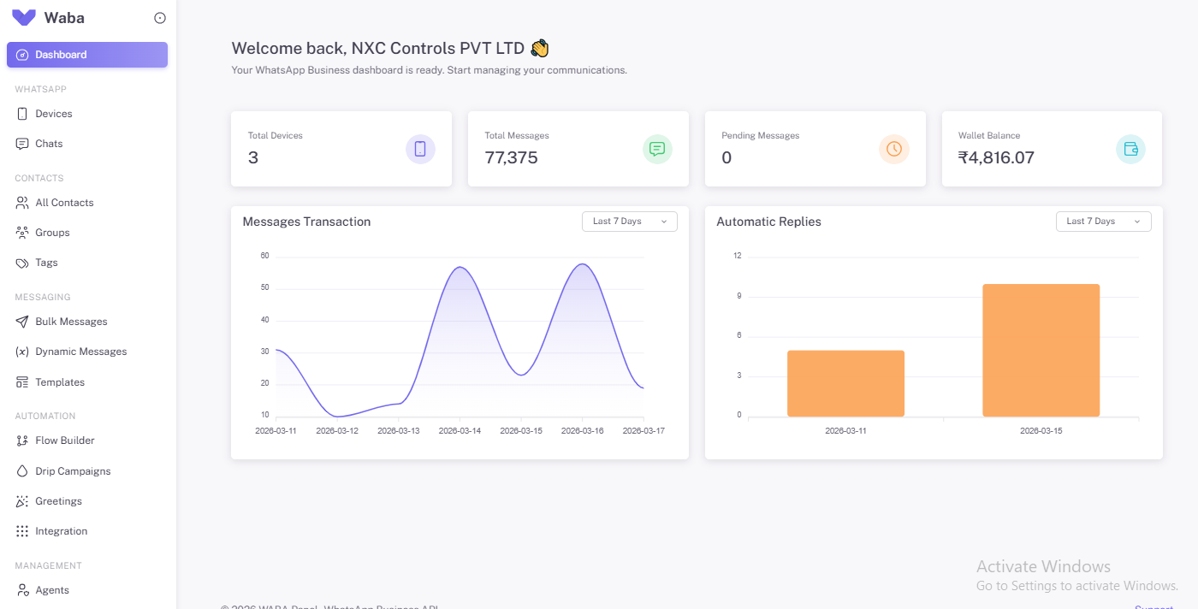Open the Flow Builder page
Image resolution: width=1198 pixels, height=609 pixels.
coord(87,440)
